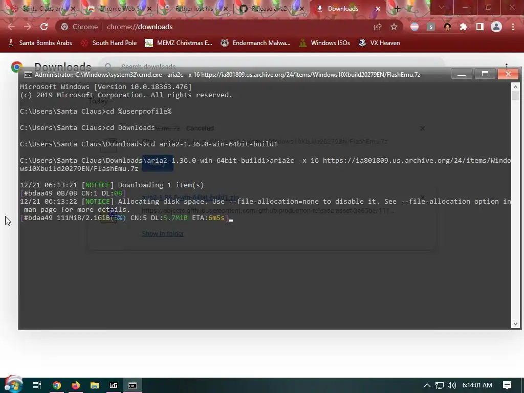Show hidden system tray icons
The height and width of the screenshot is (393, 524).
[427, 385]
